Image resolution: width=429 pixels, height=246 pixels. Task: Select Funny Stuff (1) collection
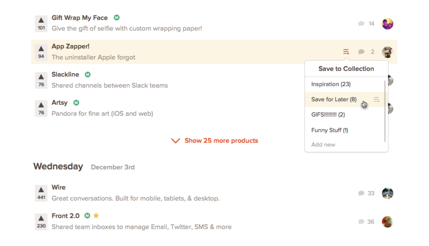click(345, 130)
